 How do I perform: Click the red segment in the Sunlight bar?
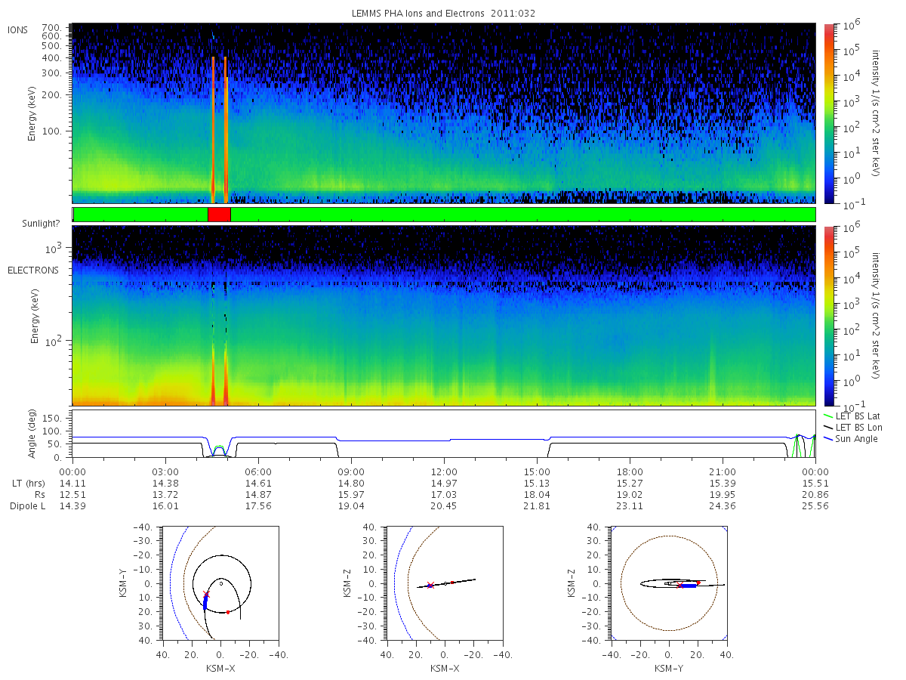click(x=219, y=215)
